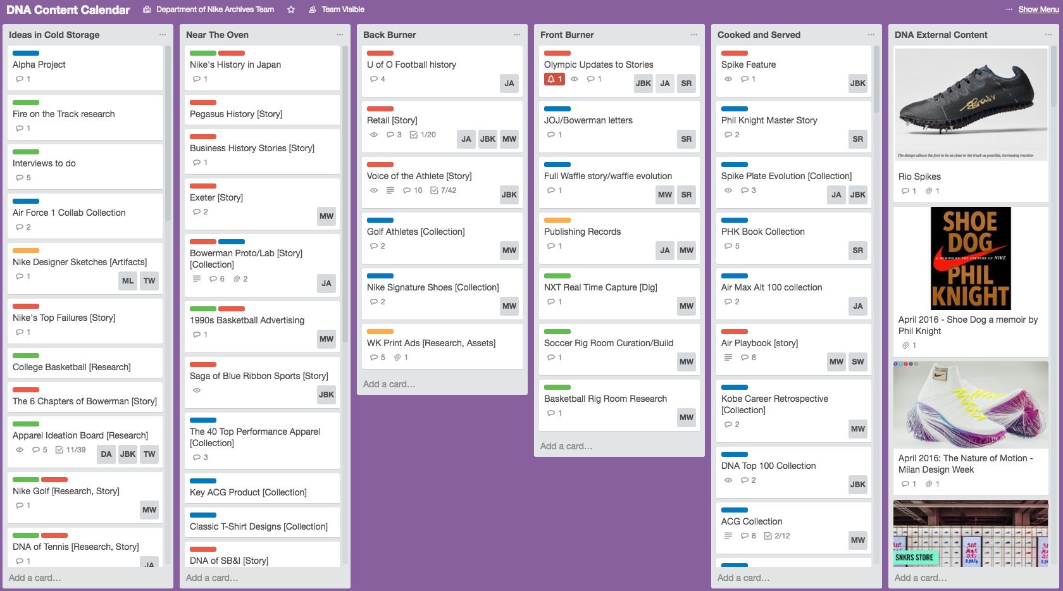This screenshot has width=1063, height=591.
Task: Click 2/12 checklist badge on ACG Collection
Action: point(777,536)
